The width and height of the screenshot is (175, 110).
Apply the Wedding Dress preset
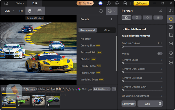pos(89,80)
